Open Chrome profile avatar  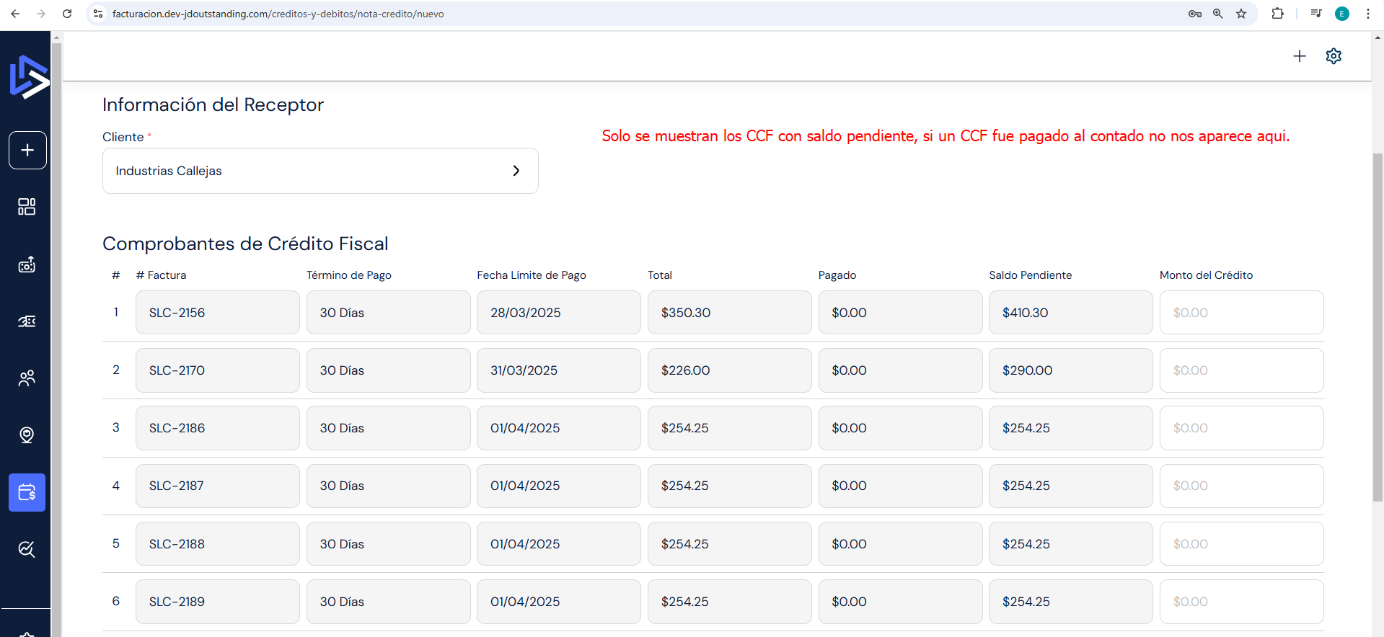coord(1342,14)
